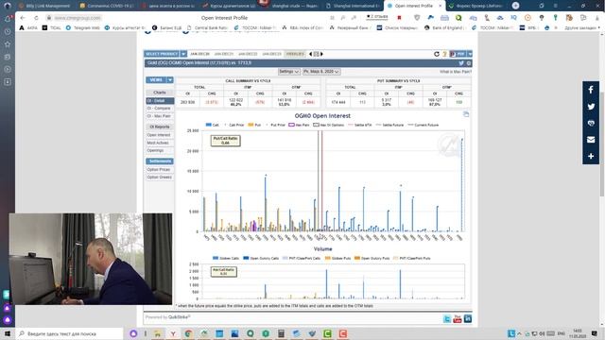Image resolution: width=605 pixels, height=340 pixels.
Task: Expand the SELECT PRODUCT dropdown arrow
Action: point(183,54)
